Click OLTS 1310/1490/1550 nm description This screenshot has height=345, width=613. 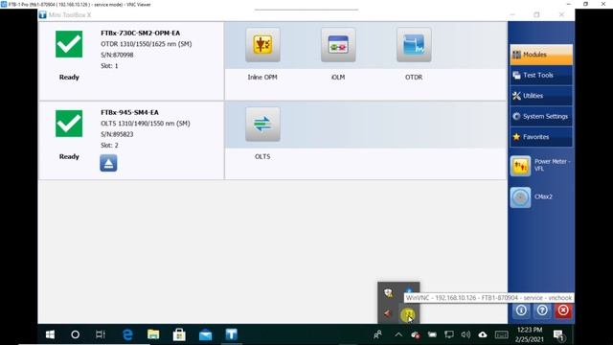[146, 124]
